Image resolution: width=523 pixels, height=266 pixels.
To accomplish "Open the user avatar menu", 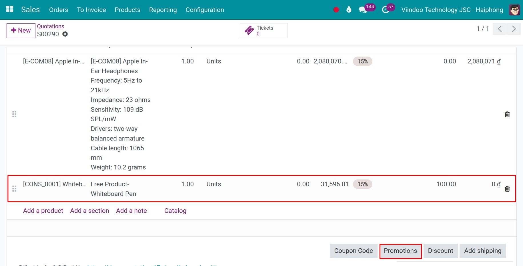I will click(x=514, y=10).
